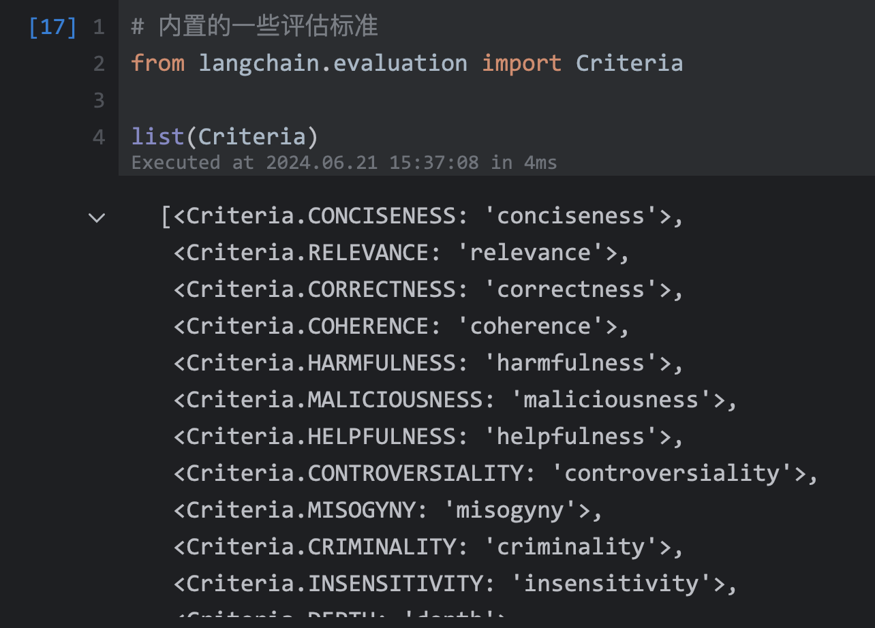Click the 'from' keyword in the code

click(x=157, y=64)
